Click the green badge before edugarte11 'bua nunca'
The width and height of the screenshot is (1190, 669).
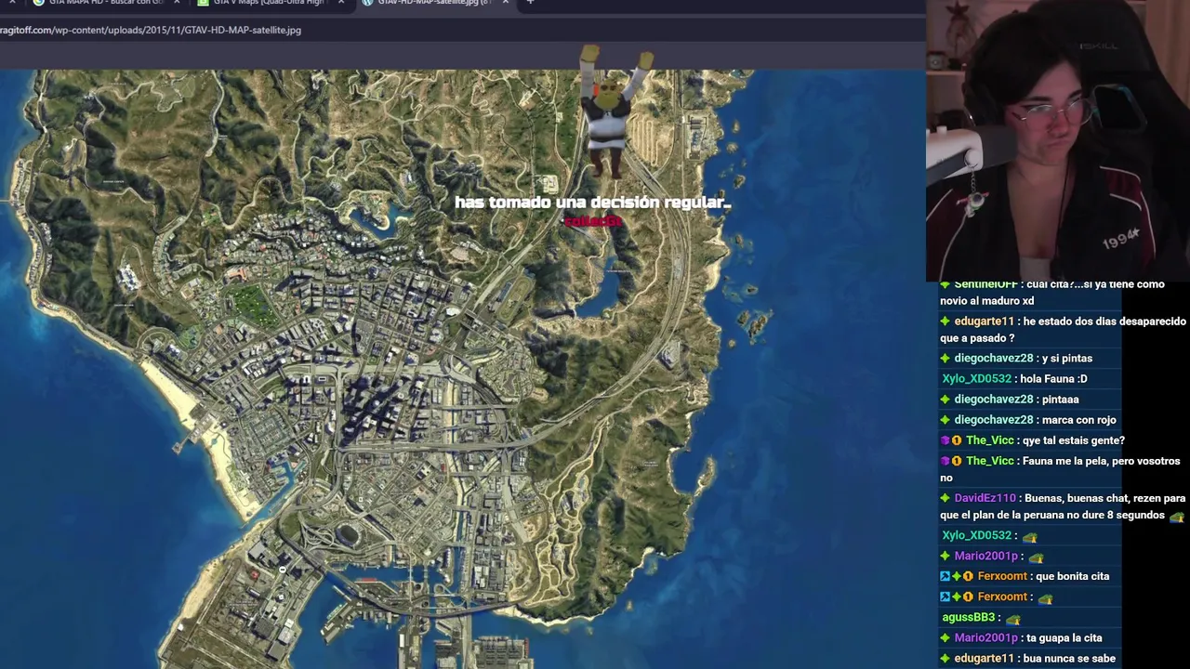(x=945, y=658)
